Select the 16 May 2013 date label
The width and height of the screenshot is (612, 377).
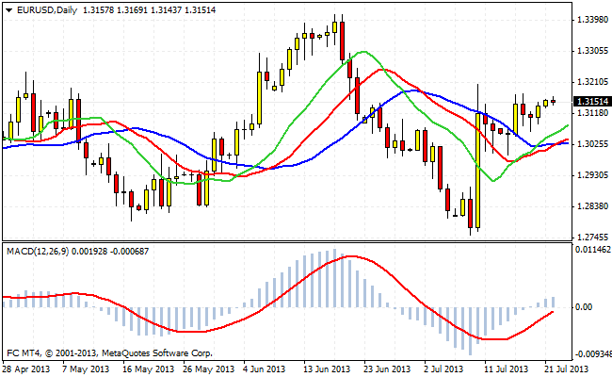[x=148, y=369]
